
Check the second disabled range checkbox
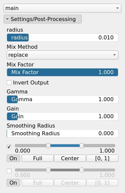[9, 171]
